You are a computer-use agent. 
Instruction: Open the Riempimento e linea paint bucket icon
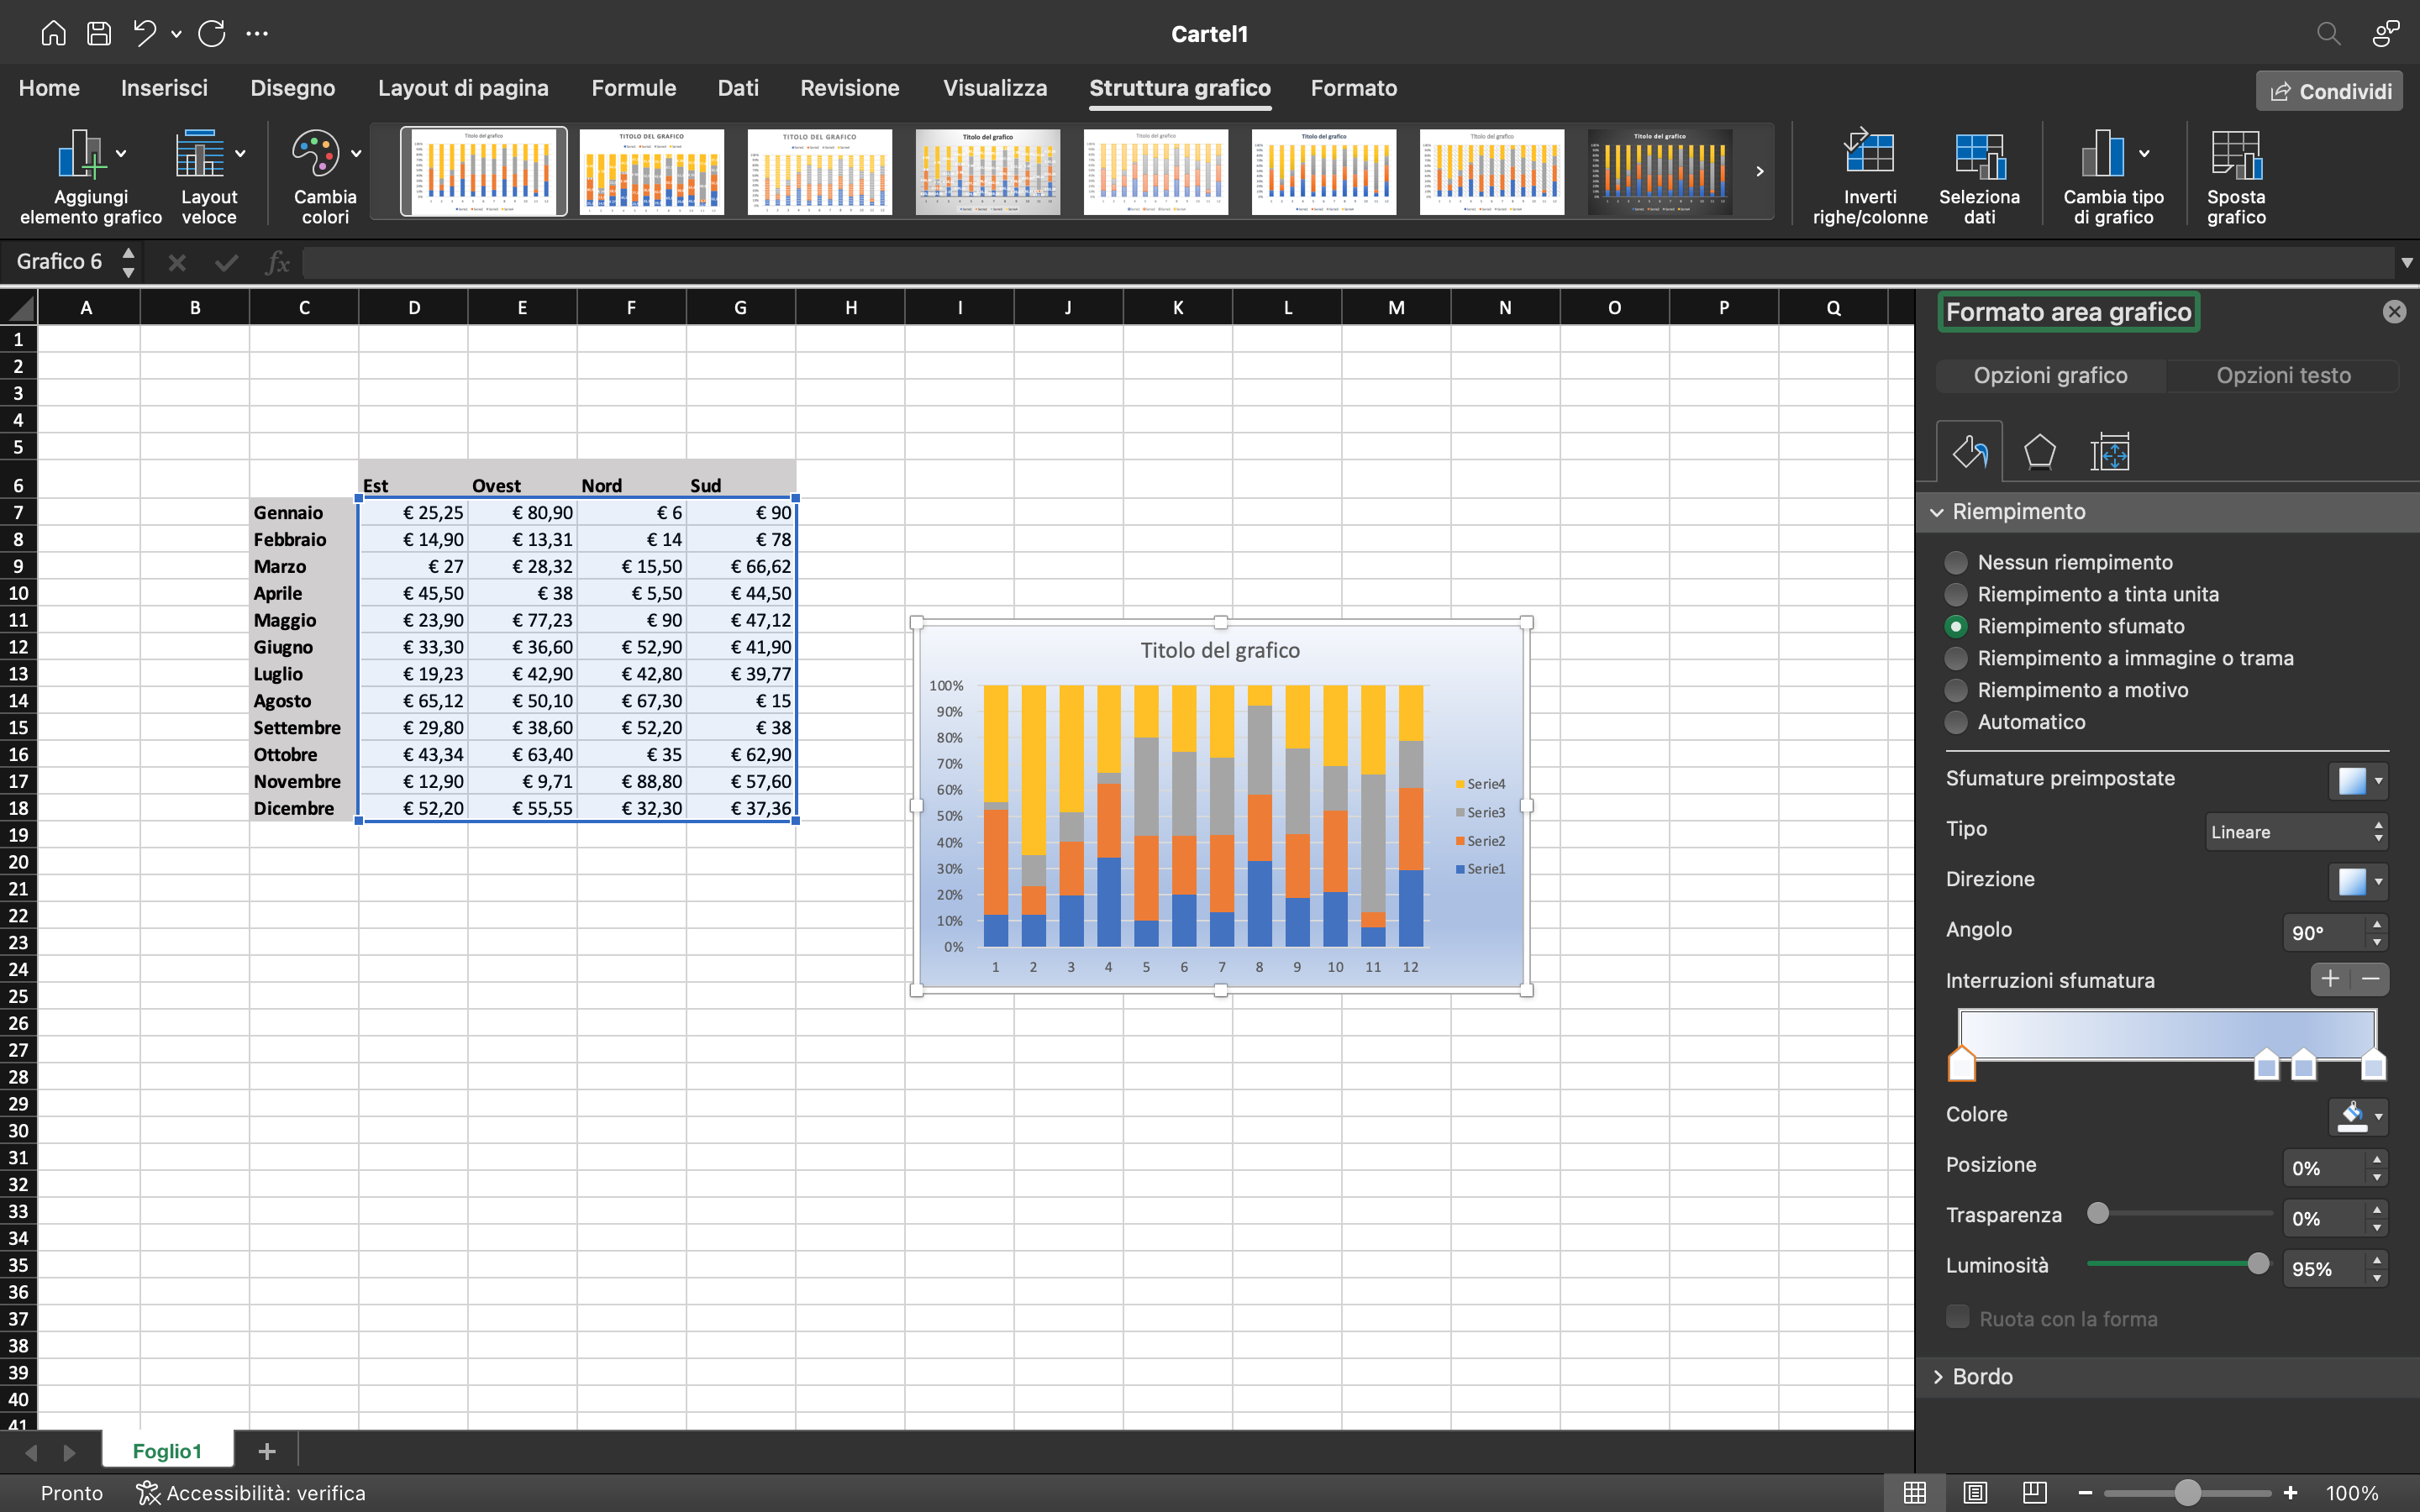click(1970, 452)
